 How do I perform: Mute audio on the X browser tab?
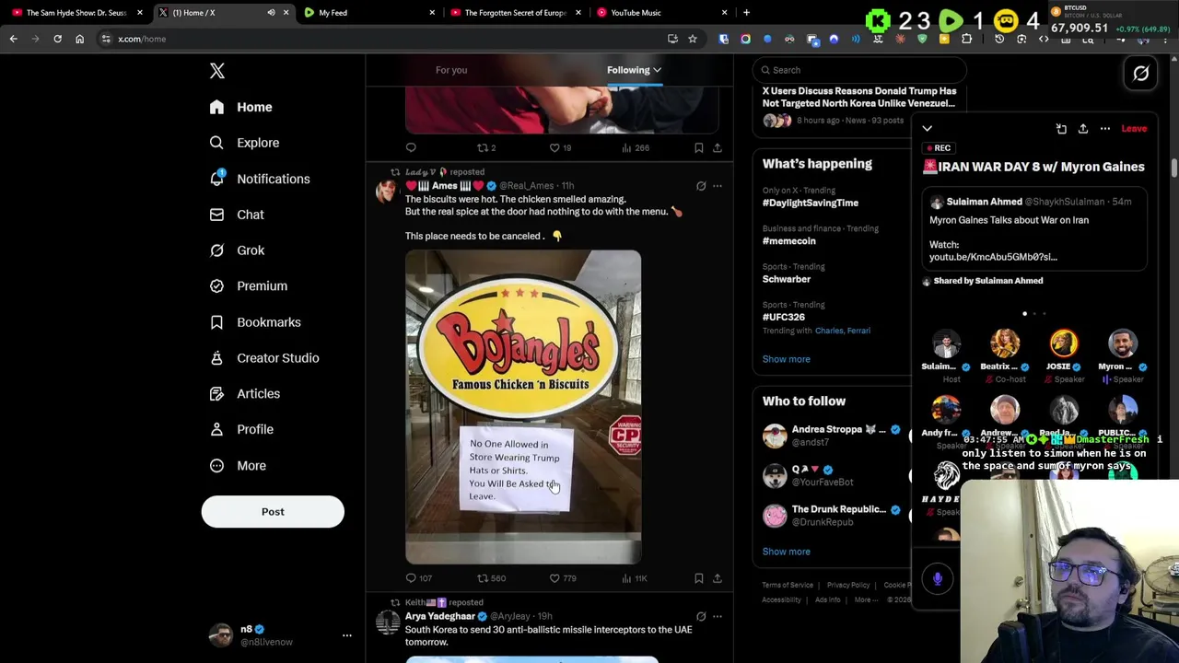pyautogui.click(x=271, y=13)
